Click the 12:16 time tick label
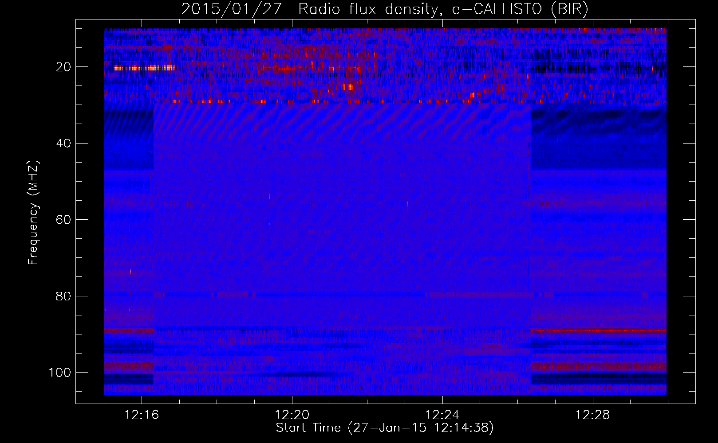The width and height of the screenshot is (718, 443). click(x=142, y=415)
